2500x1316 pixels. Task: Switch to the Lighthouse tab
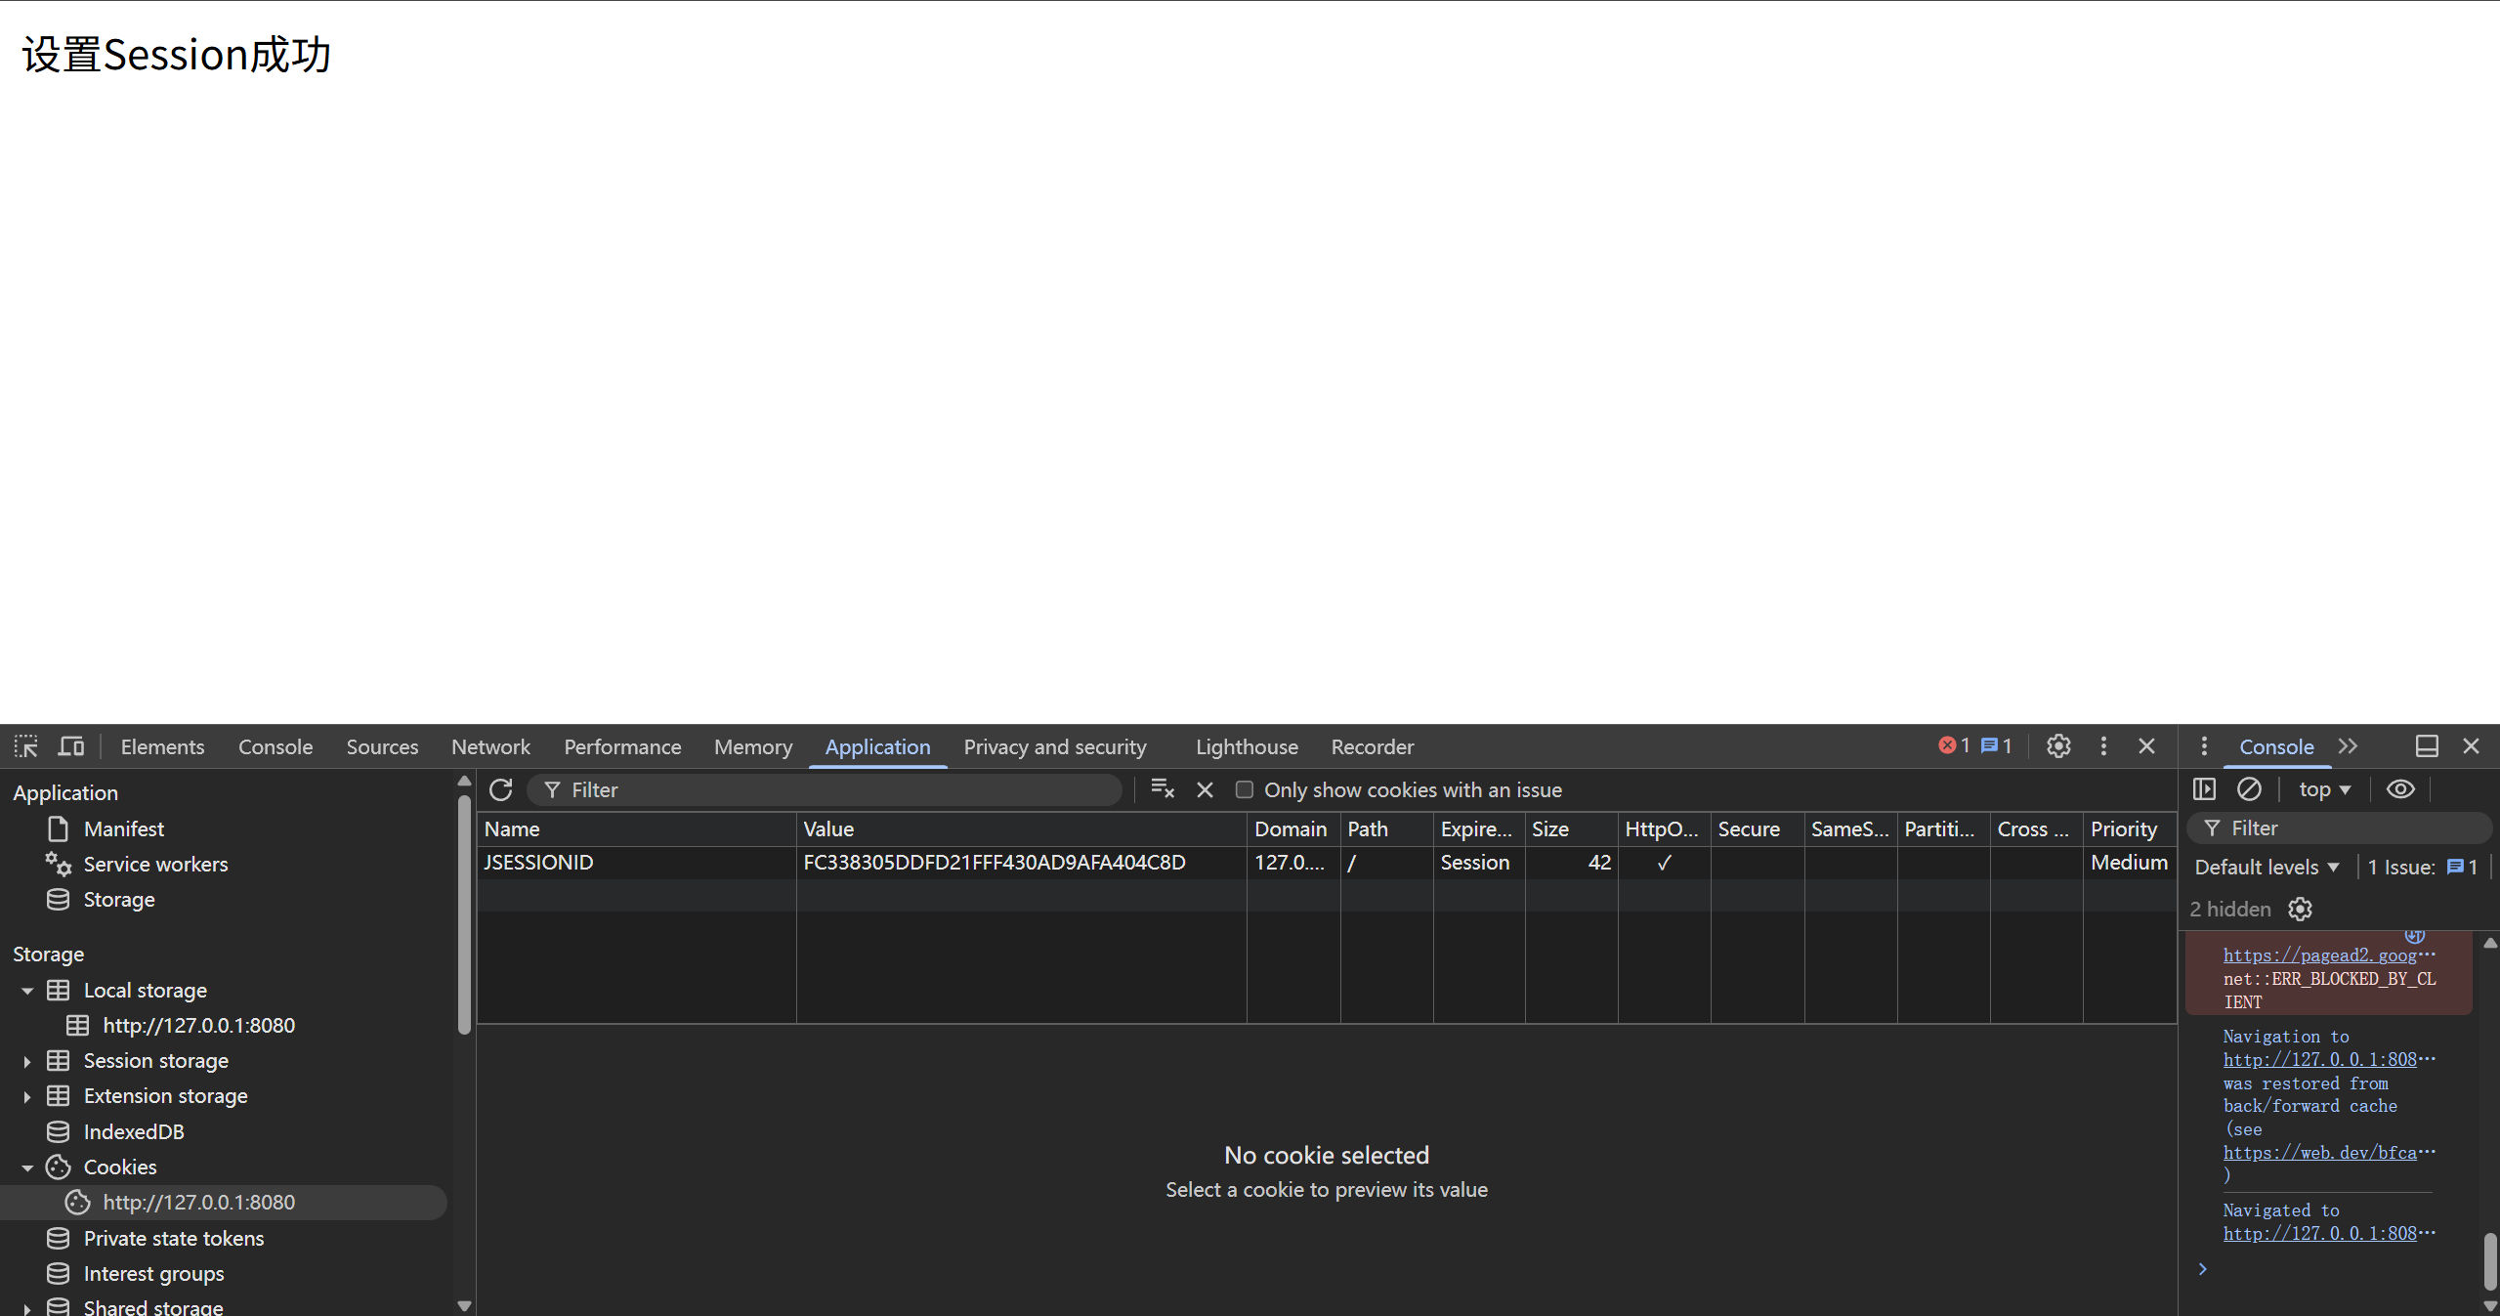[x=1247, y=746]
